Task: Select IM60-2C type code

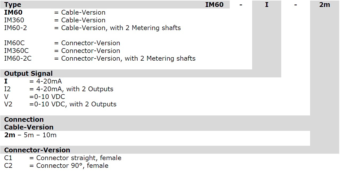Action: 18,59
